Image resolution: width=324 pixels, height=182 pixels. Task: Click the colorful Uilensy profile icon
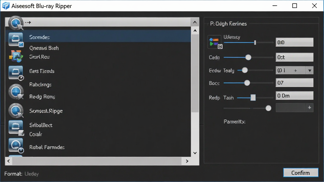coord(215,42)
